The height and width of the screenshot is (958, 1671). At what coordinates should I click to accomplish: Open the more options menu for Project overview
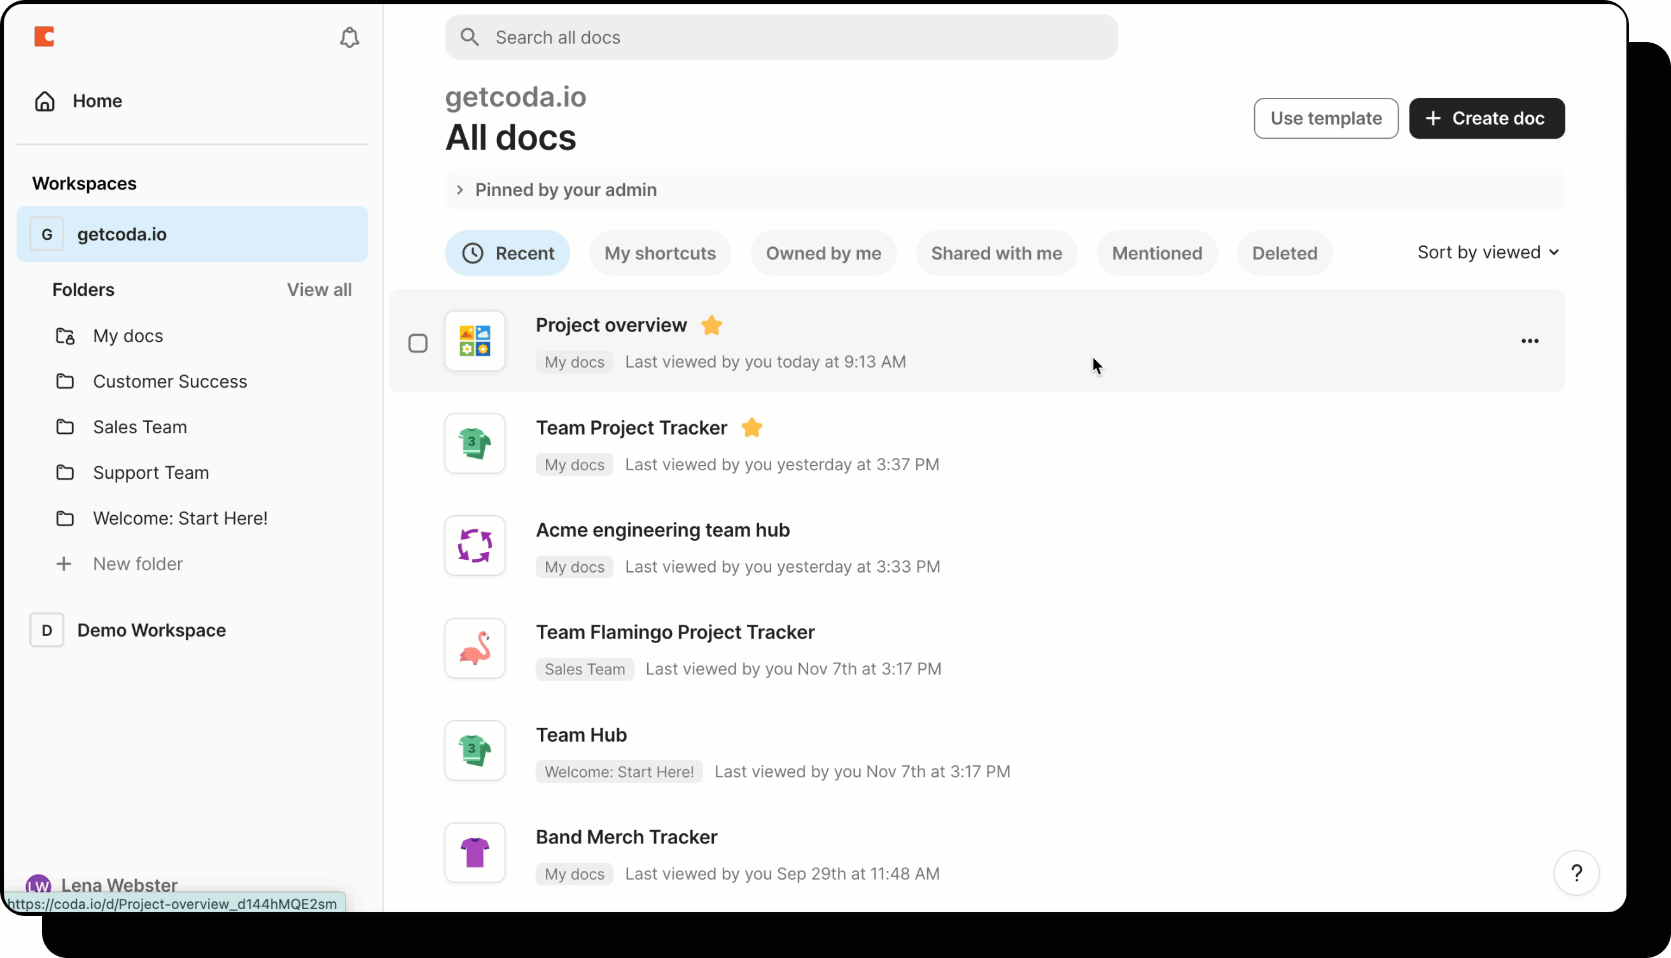(x=1530, y=341)
